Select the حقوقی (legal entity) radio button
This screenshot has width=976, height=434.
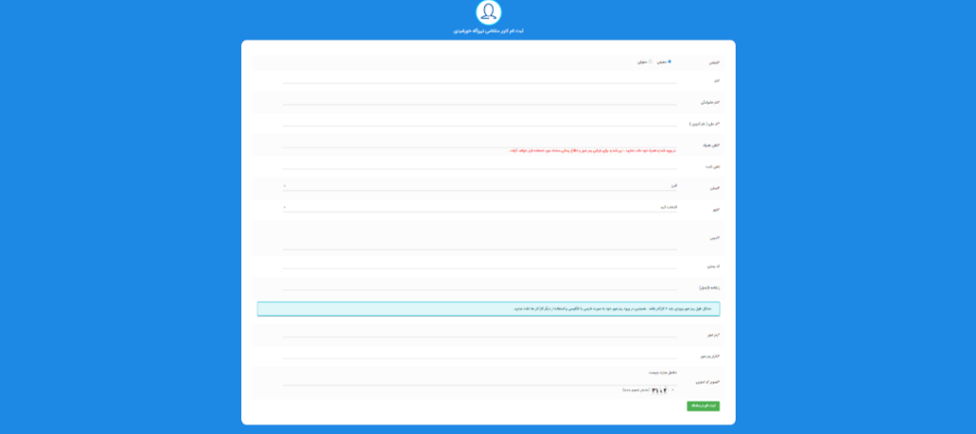(x=650, y=62)
